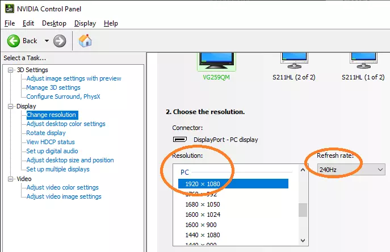
Task: Click the resolution list scrollbar thumb
Action: [303, 210]
